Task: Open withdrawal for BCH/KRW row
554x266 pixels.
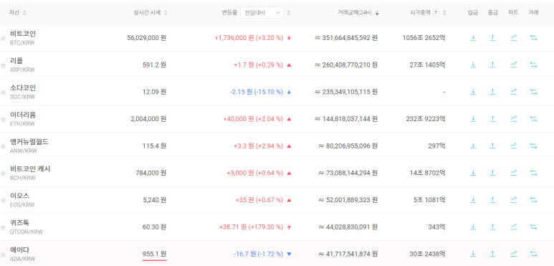Action: [x=493, y=173]
